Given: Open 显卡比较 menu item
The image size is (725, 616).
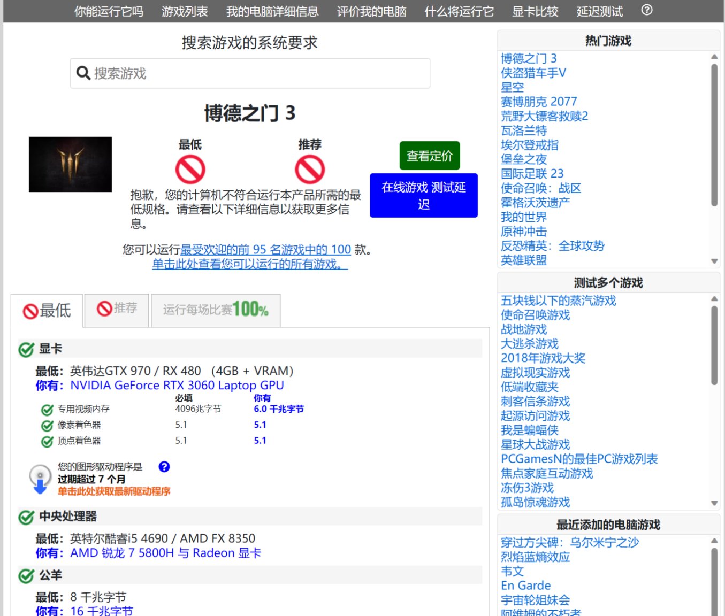Looking at the screenshot, I should pos(535,11).
